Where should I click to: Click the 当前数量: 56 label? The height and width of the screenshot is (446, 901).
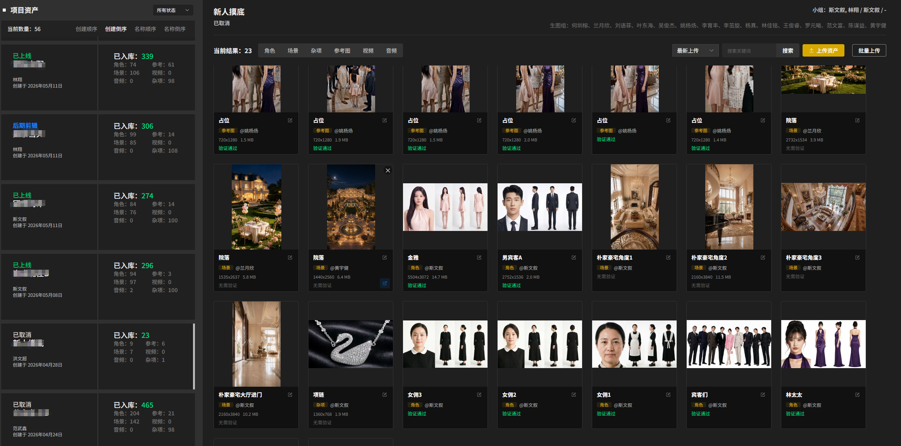(24, 29)
